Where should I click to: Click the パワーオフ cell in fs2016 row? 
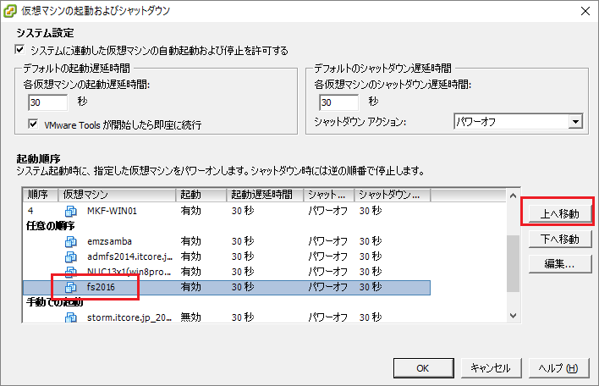(x=327, y=287)
